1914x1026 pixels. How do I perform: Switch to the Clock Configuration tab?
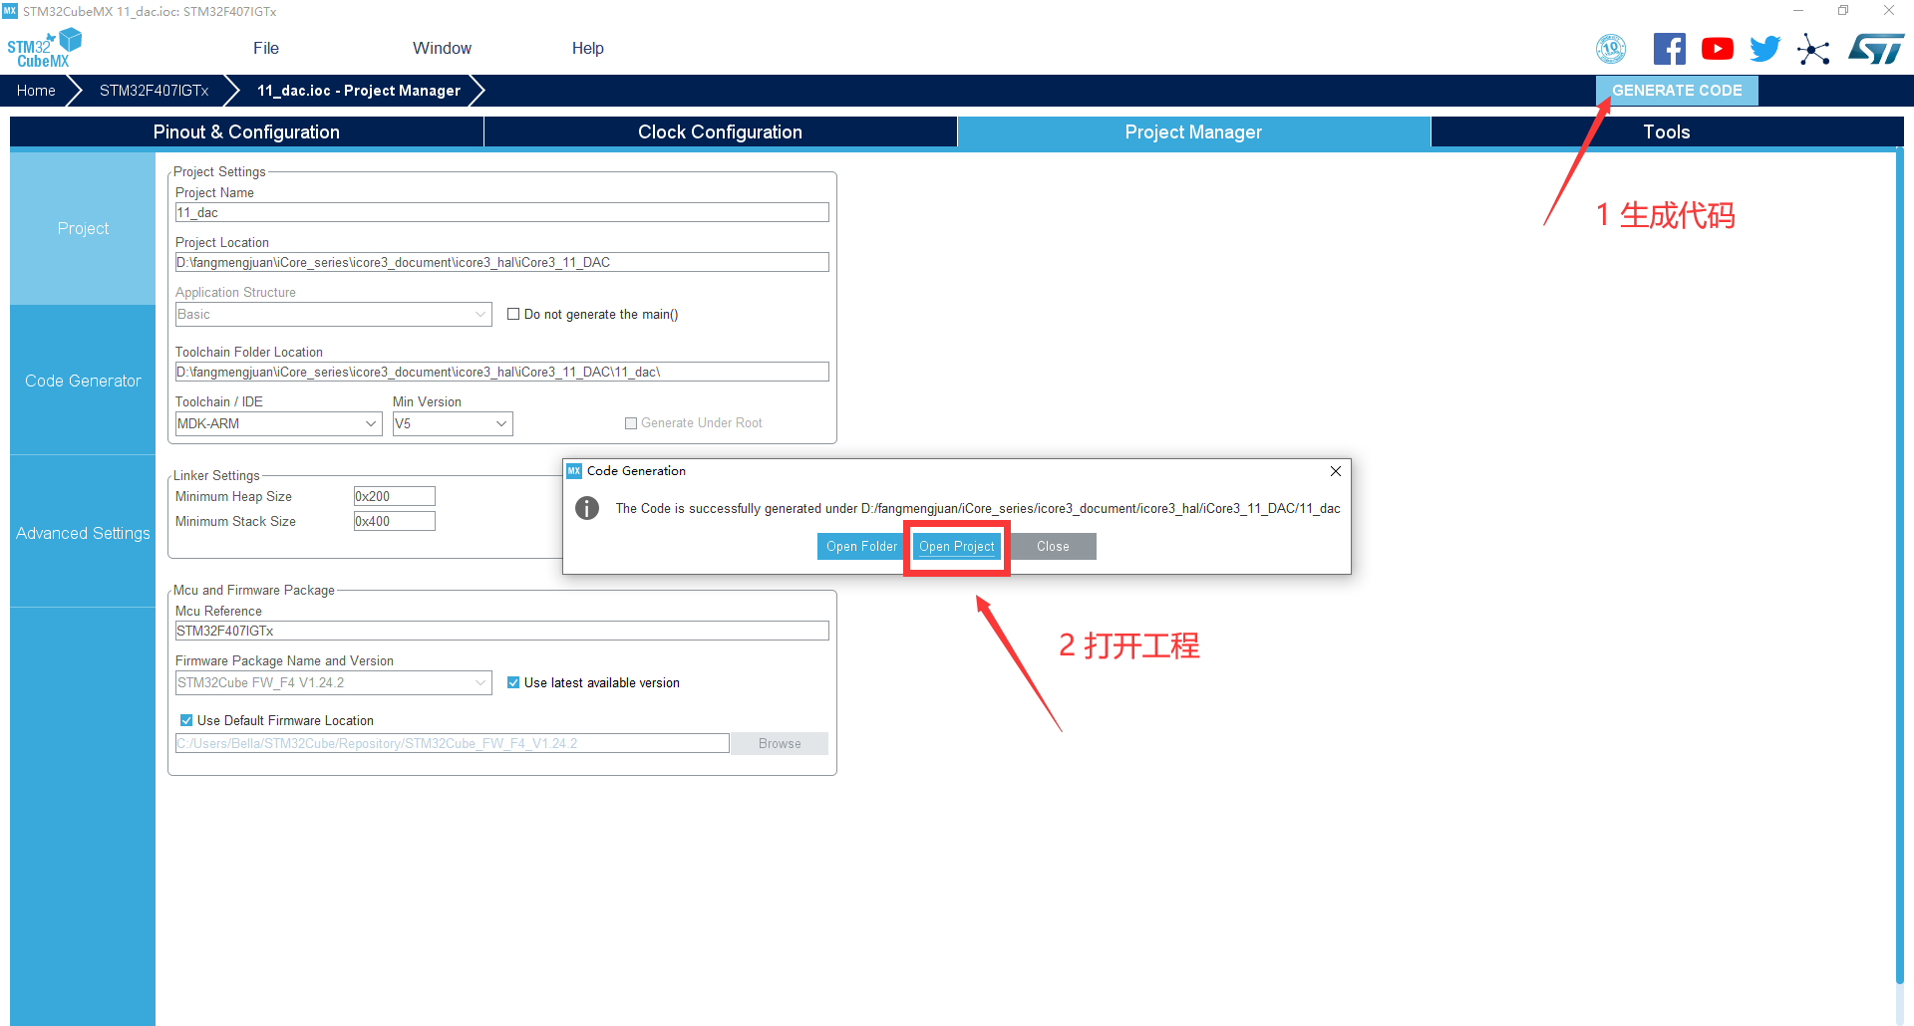[720, 132]
